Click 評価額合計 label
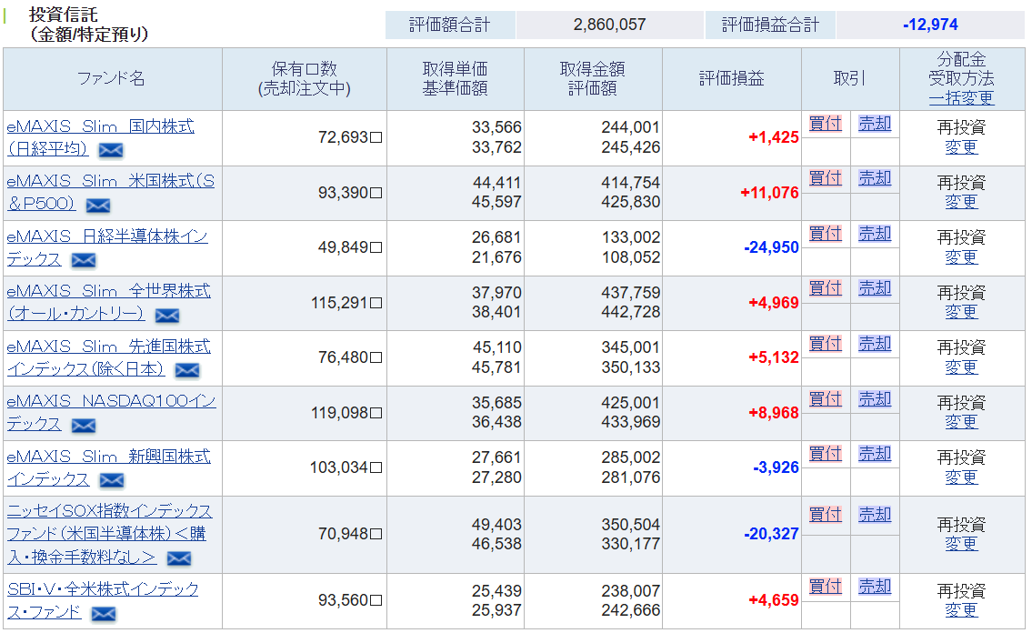1032x633 pixels. (x=450, y=25)
